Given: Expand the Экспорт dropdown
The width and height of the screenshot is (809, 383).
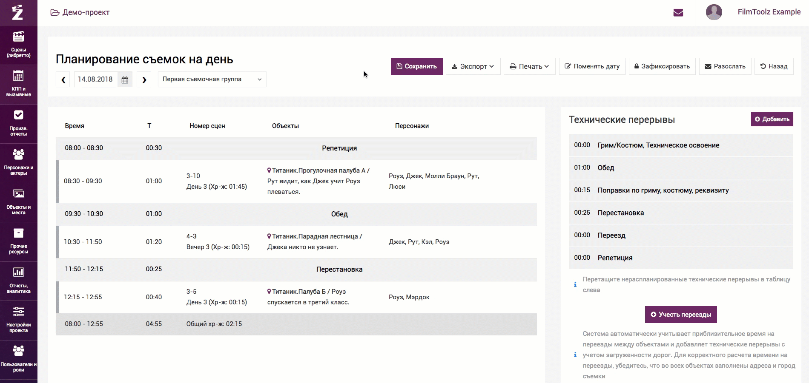Looking at the screenshot, I should coord(473,66).
